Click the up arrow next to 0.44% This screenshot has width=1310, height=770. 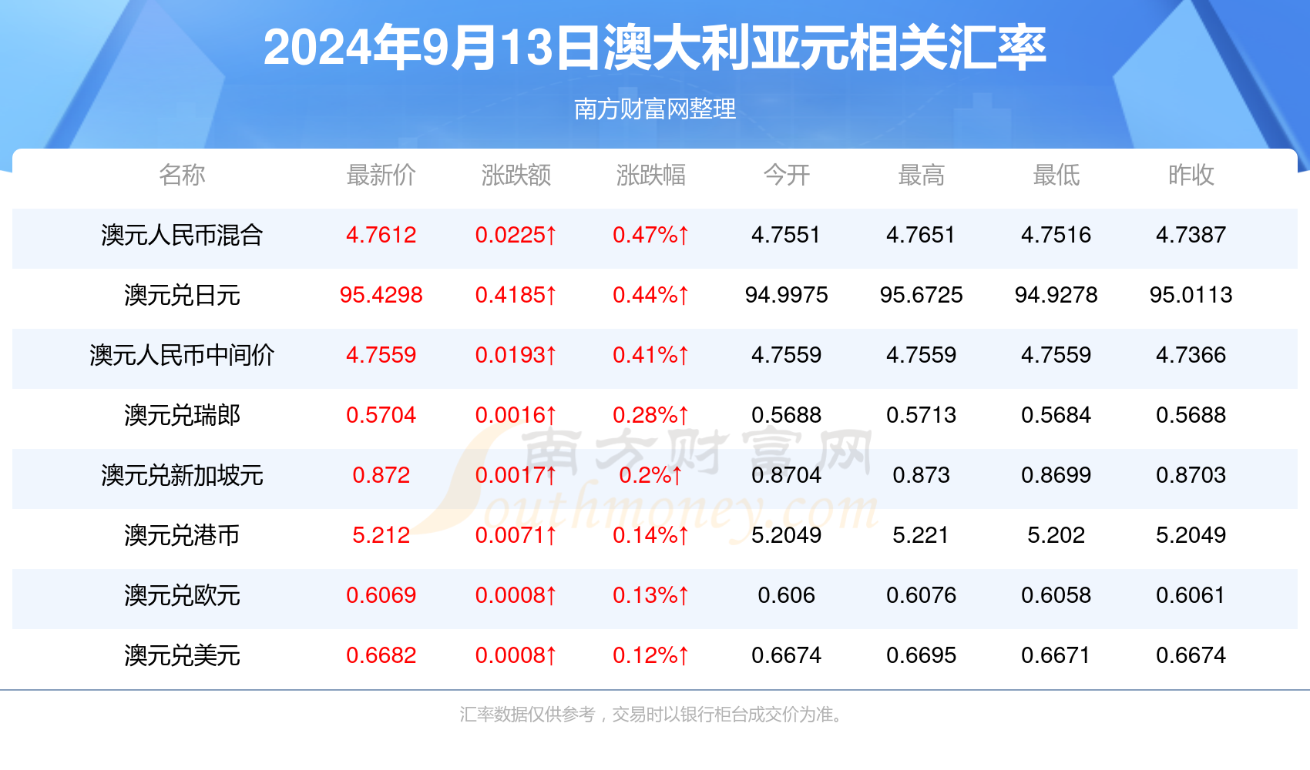pyautogui.click(x=685, y=296)
